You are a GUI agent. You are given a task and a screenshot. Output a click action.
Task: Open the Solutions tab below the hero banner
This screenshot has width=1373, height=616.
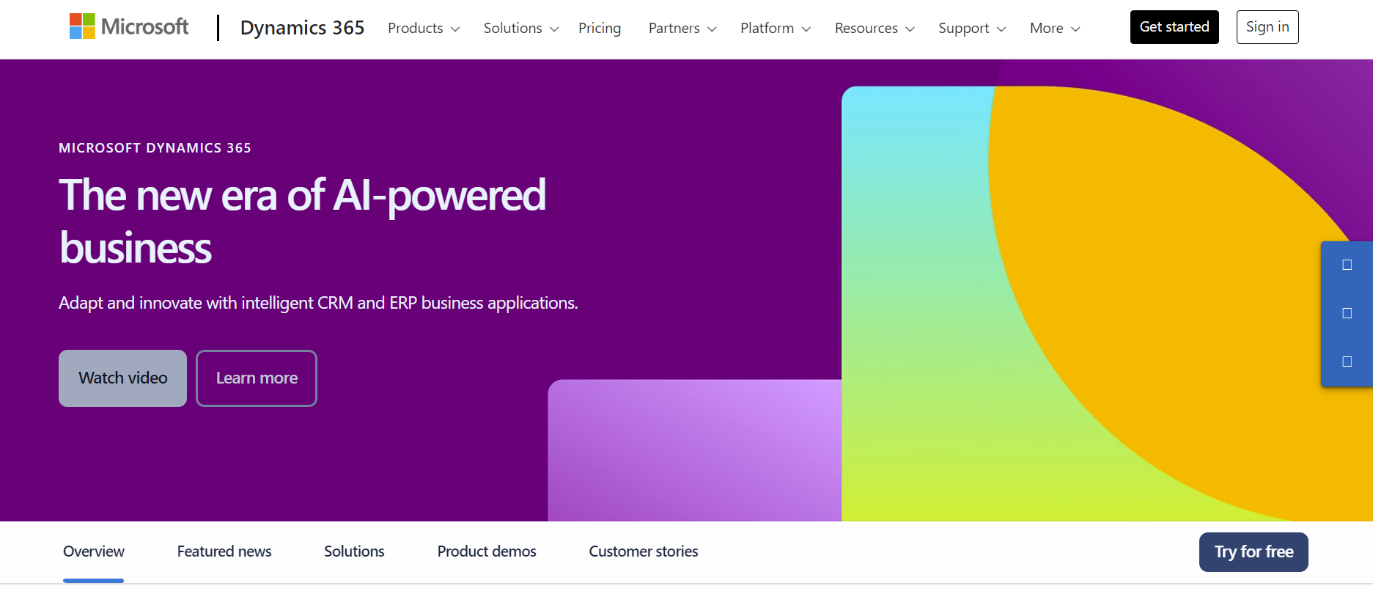[x=354, y=551]
